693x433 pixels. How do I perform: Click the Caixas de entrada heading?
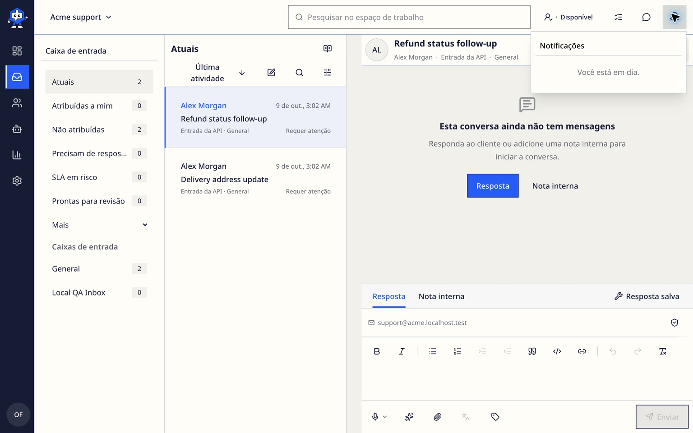85,247
